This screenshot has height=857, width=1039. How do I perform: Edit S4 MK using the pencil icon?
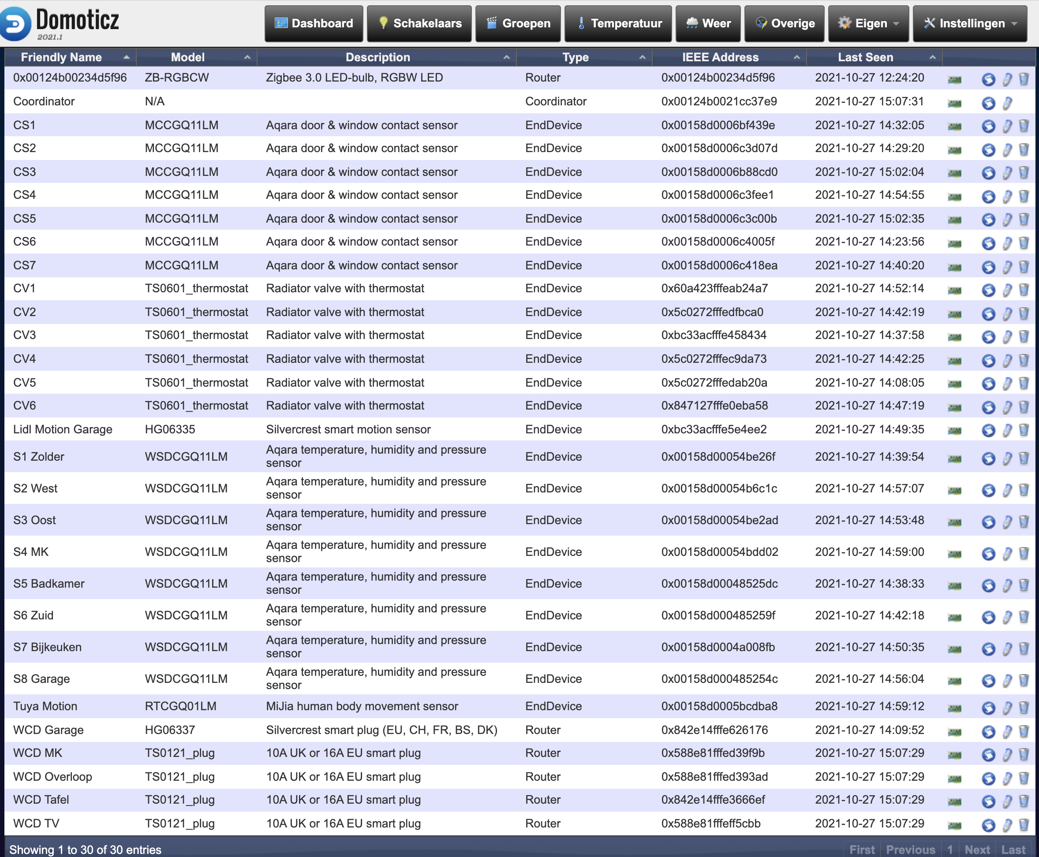tap(1007, 553)
